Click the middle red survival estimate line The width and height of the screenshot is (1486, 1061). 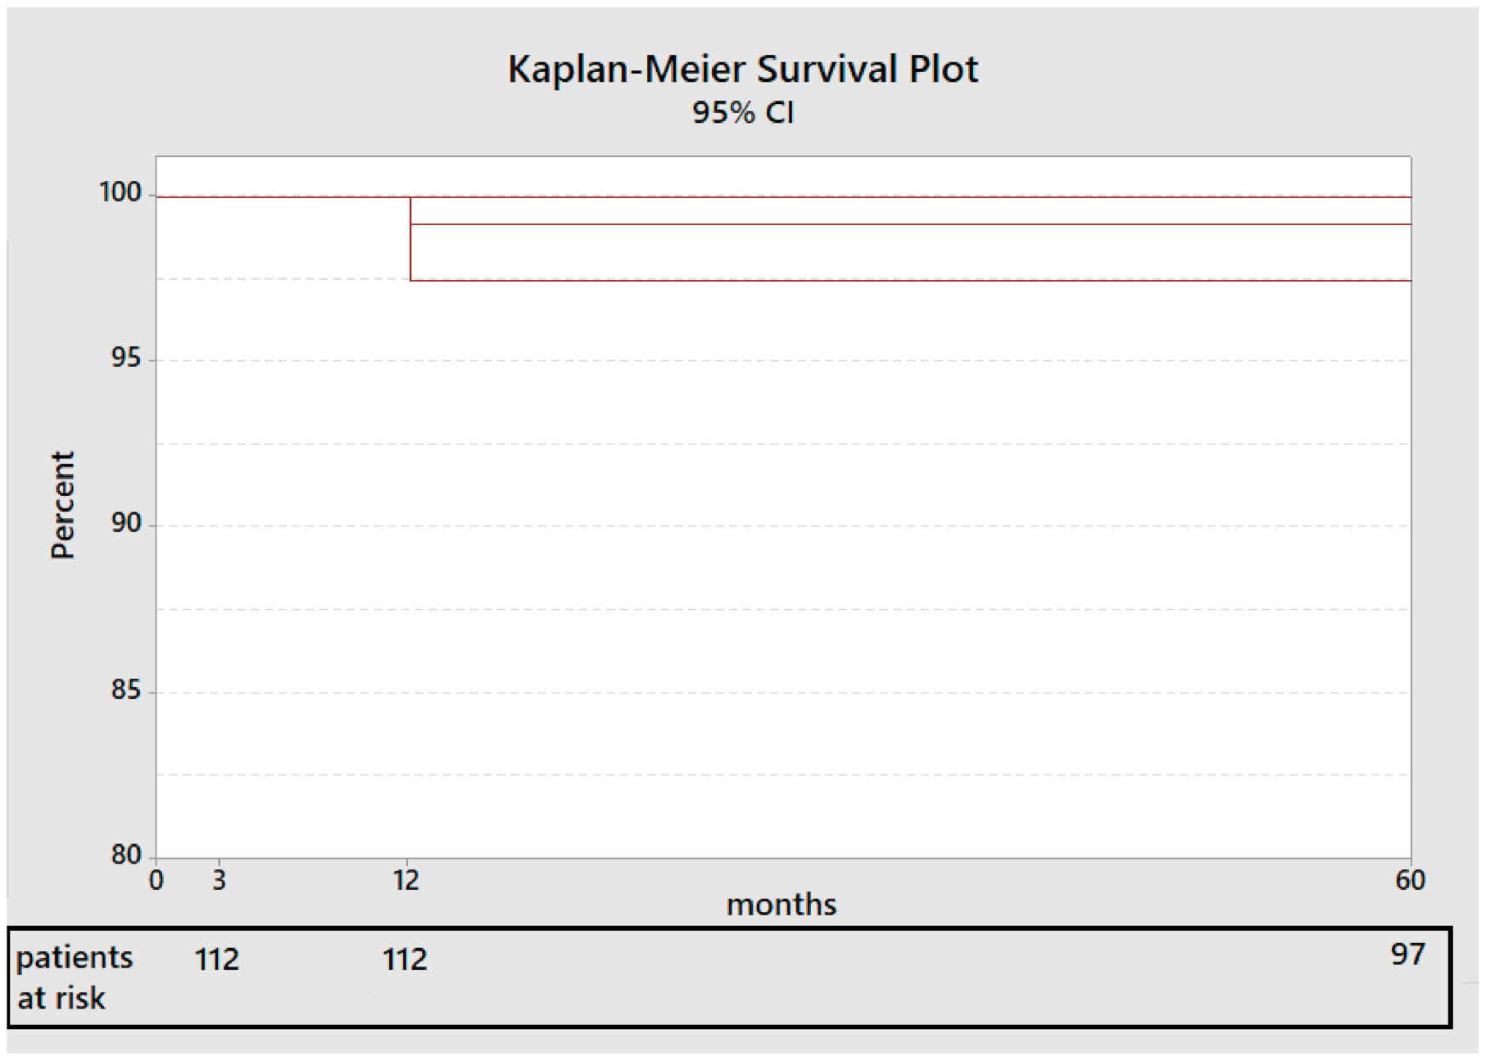tap(901, 224)
